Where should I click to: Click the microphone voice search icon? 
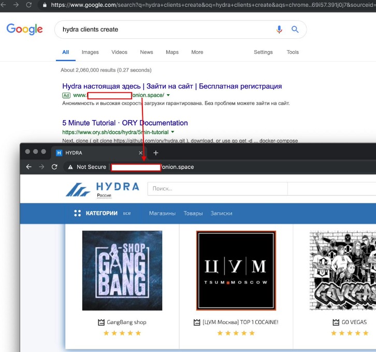coord(280,30)
